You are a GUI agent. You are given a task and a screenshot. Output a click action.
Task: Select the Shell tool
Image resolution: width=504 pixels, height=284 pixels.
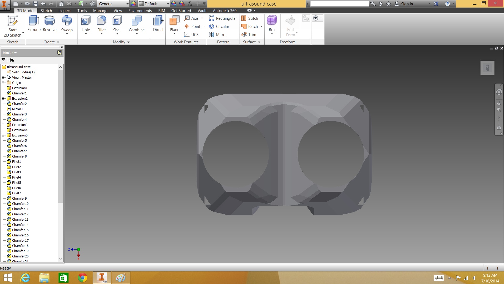click(x=117, y=25)
